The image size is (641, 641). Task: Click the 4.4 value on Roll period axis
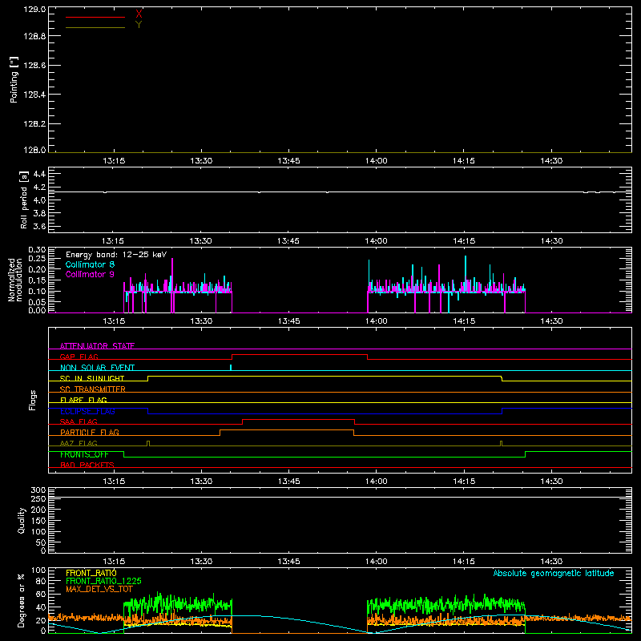click(x=39, y=174)
